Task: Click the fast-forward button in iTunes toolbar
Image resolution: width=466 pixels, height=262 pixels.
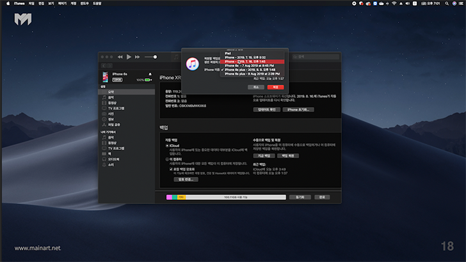Action: 137,57
